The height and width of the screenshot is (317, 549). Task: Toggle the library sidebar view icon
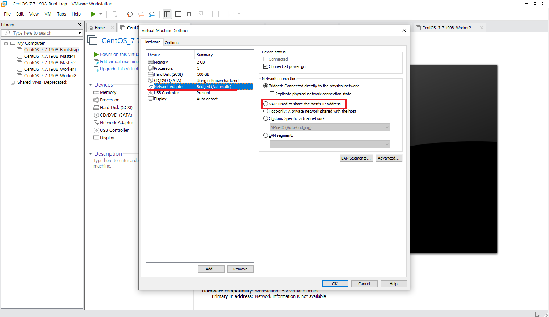tap(167, 14)
